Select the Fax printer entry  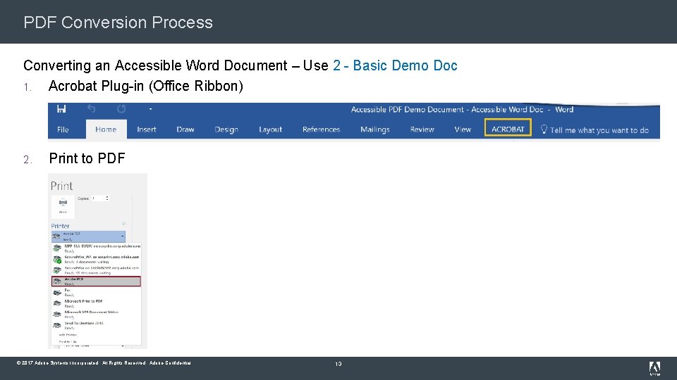(97, 293)
